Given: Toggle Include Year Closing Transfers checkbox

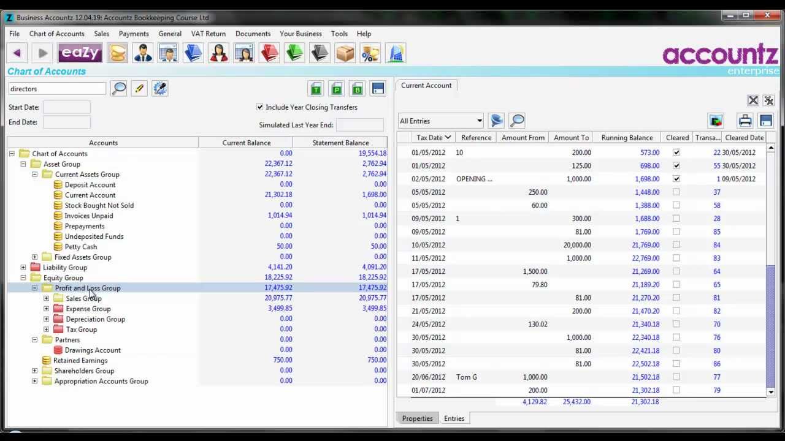Looking at the screenshot, I should (x=260, y=107).
